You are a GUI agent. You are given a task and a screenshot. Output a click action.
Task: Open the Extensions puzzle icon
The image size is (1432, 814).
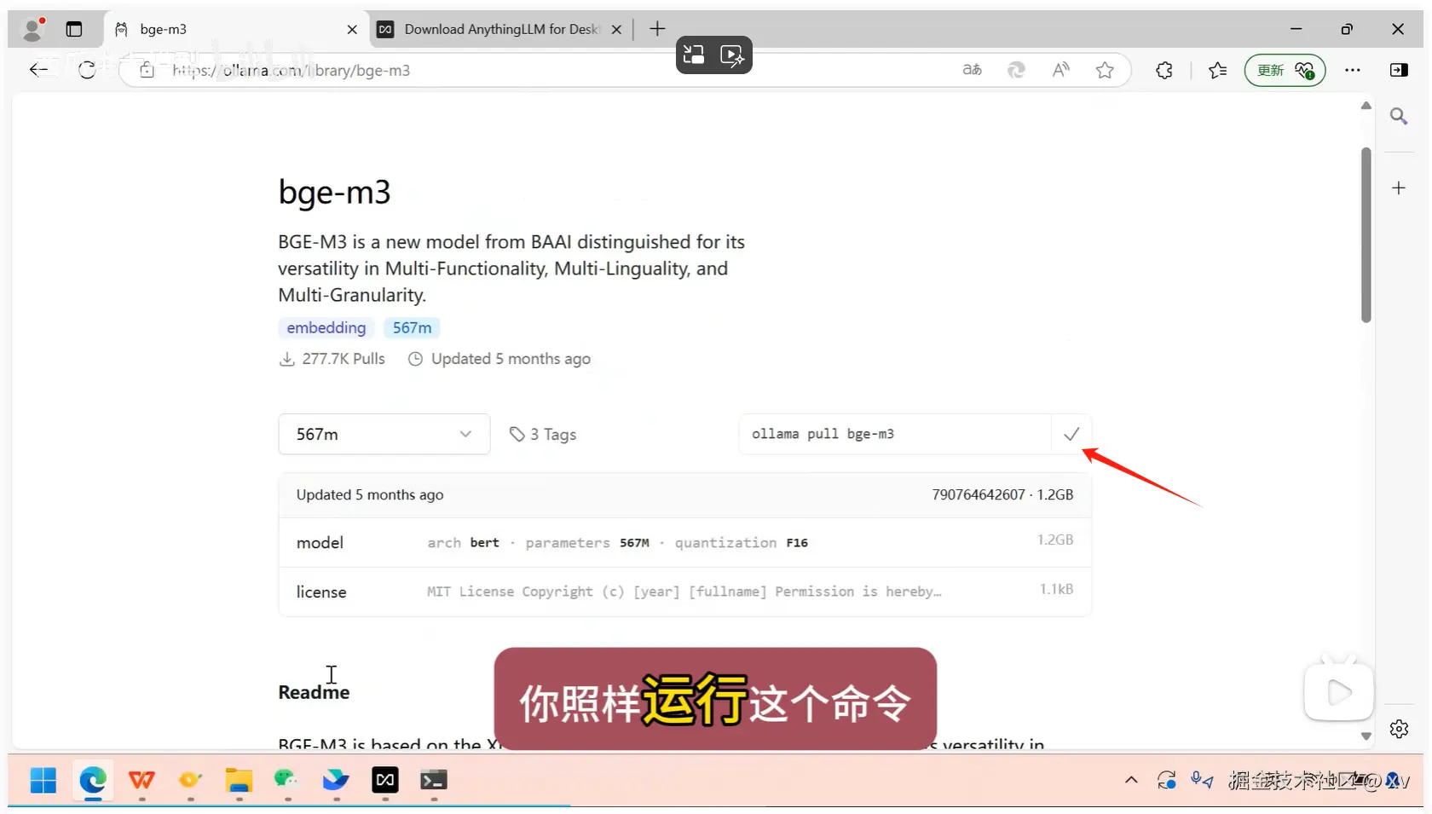click(x=1164, y=70)
